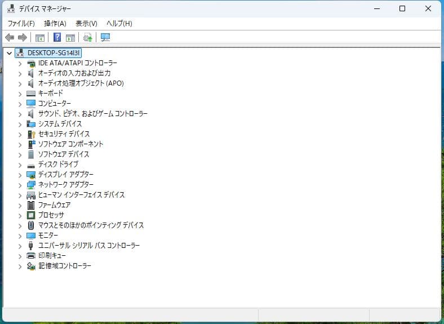Click the drive icon beside ディスク ドライブ
This screenshot has height=324, width=444.
pos(31,166)
